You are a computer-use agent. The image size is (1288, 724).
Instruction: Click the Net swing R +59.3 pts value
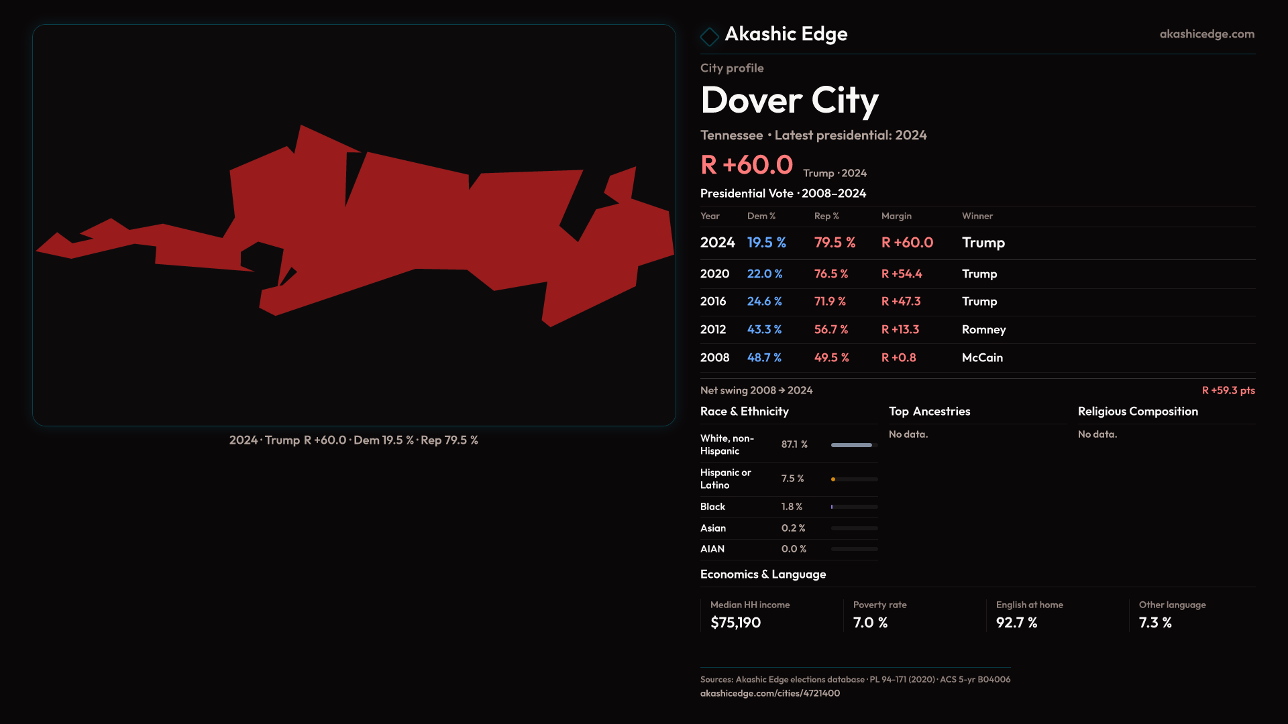click(1228, 390)
